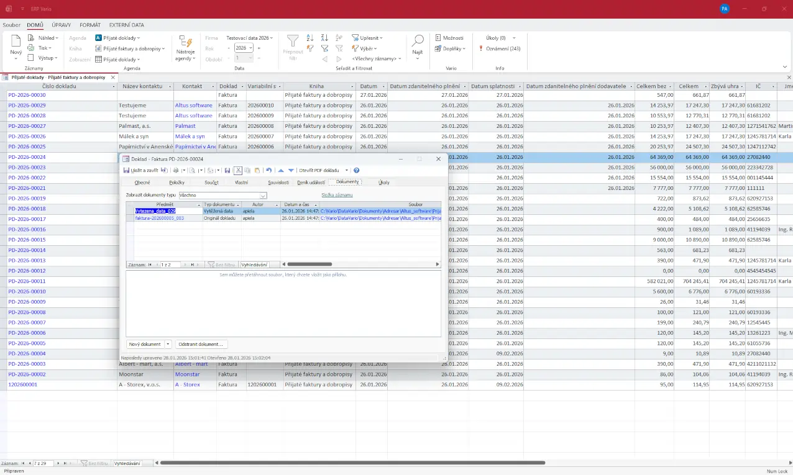Image resolution: width=793 pixels, height=475 pixels.
Task: Open the Nový dokument dropdown arrow
Action: [168, 344]
